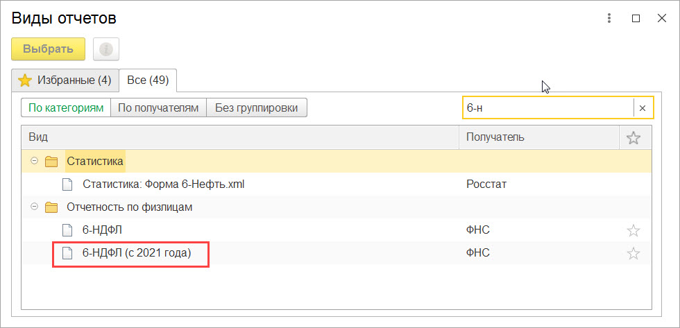Click the star icon in the column header
The width and height of the screenshot is (680, 328).
(x=634, y=138)
